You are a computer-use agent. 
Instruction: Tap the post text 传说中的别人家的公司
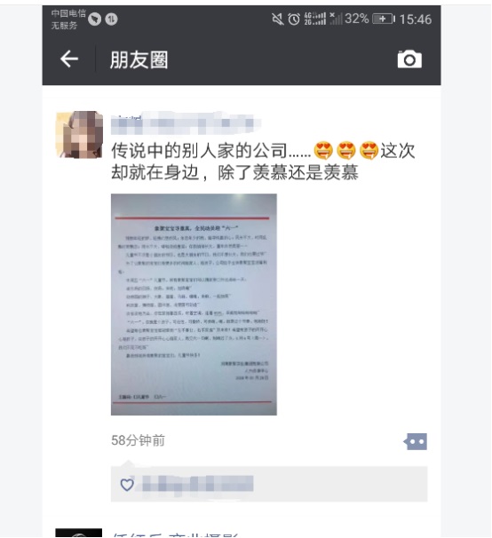point(200,151)
